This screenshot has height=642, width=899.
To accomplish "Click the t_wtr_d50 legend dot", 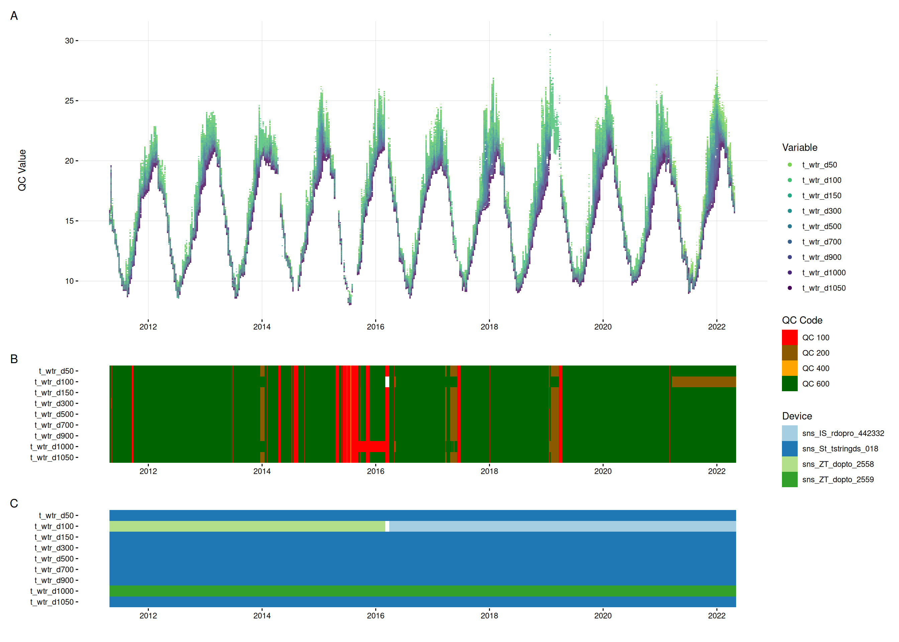I will click(790, 165).
